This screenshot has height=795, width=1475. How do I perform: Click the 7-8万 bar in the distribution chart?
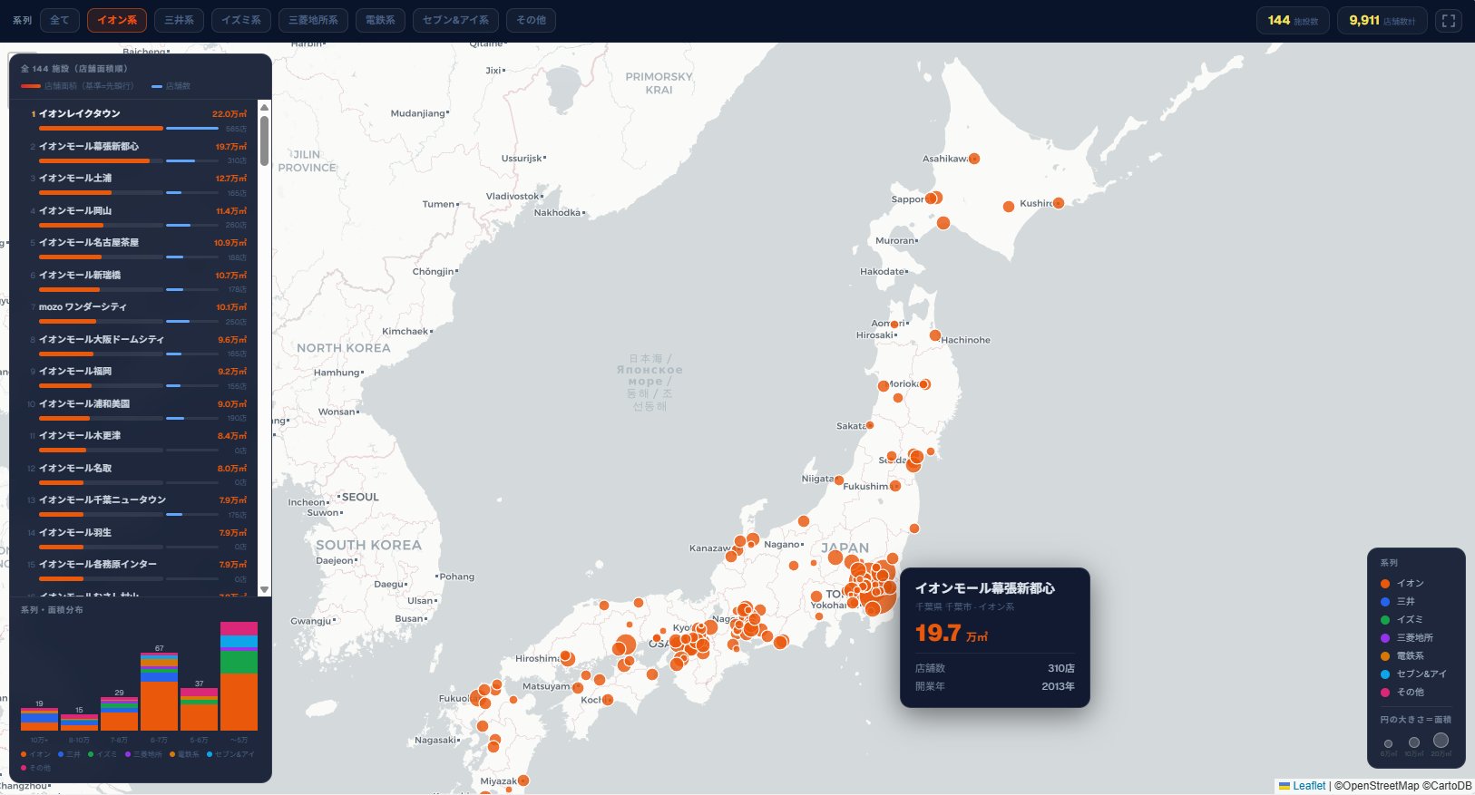(x=119, y=713)
